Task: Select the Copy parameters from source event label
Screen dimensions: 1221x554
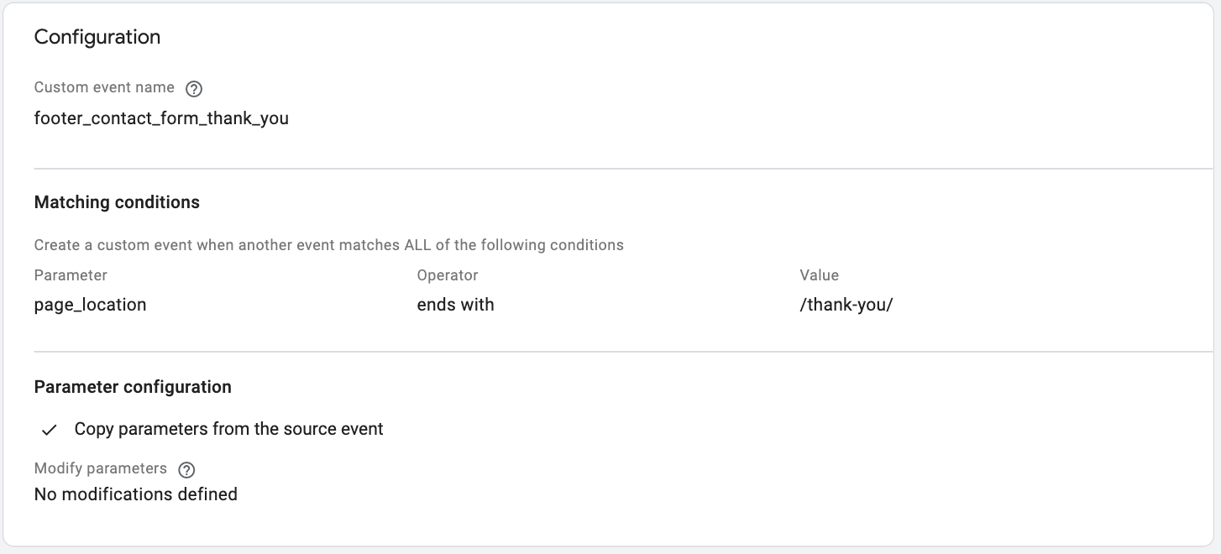Action: click(228, 429)
